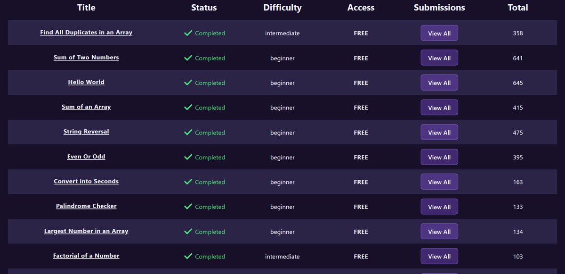Click the total value 133
This screenshot has width=565, height=274.
[518, 207]
